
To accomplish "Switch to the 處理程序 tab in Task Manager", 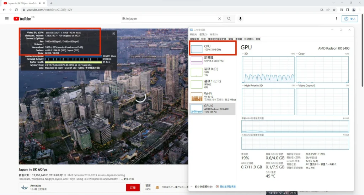I will (194, 39).
